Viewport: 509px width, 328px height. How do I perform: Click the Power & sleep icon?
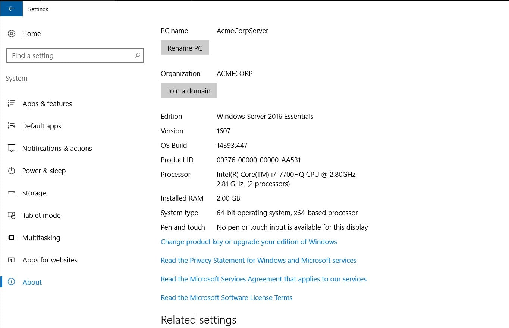(x=12, y=171)
